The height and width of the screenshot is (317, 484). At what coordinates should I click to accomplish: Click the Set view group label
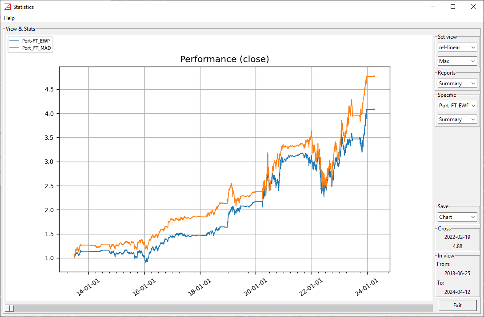tap(447, 37)
